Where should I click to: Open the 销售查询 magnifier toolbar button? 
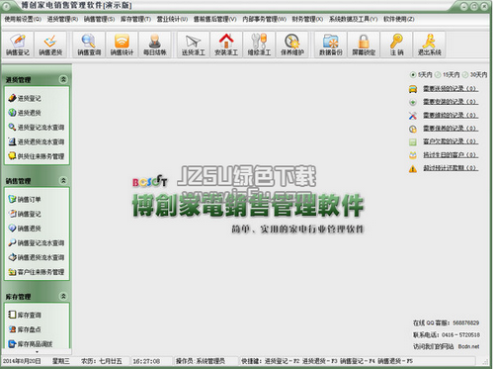coord(89,45)
